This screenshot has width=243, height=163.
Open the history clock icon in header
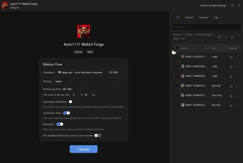click(232, 6)
